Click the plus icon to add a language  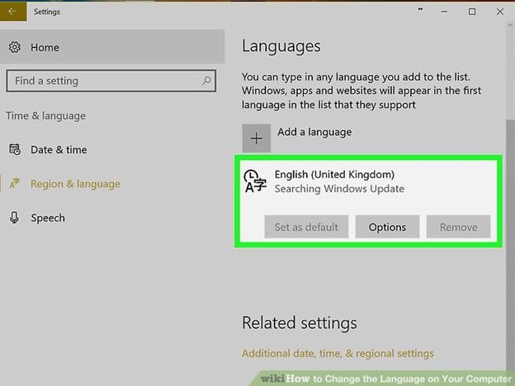tap(256, 139)
